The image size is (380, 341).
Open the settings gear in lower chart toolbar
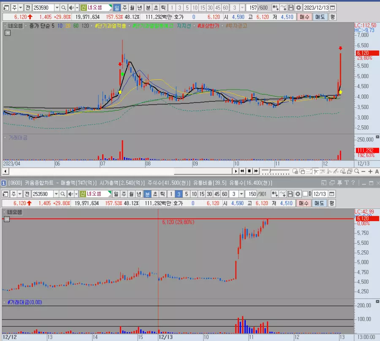(x=298, y=194)
